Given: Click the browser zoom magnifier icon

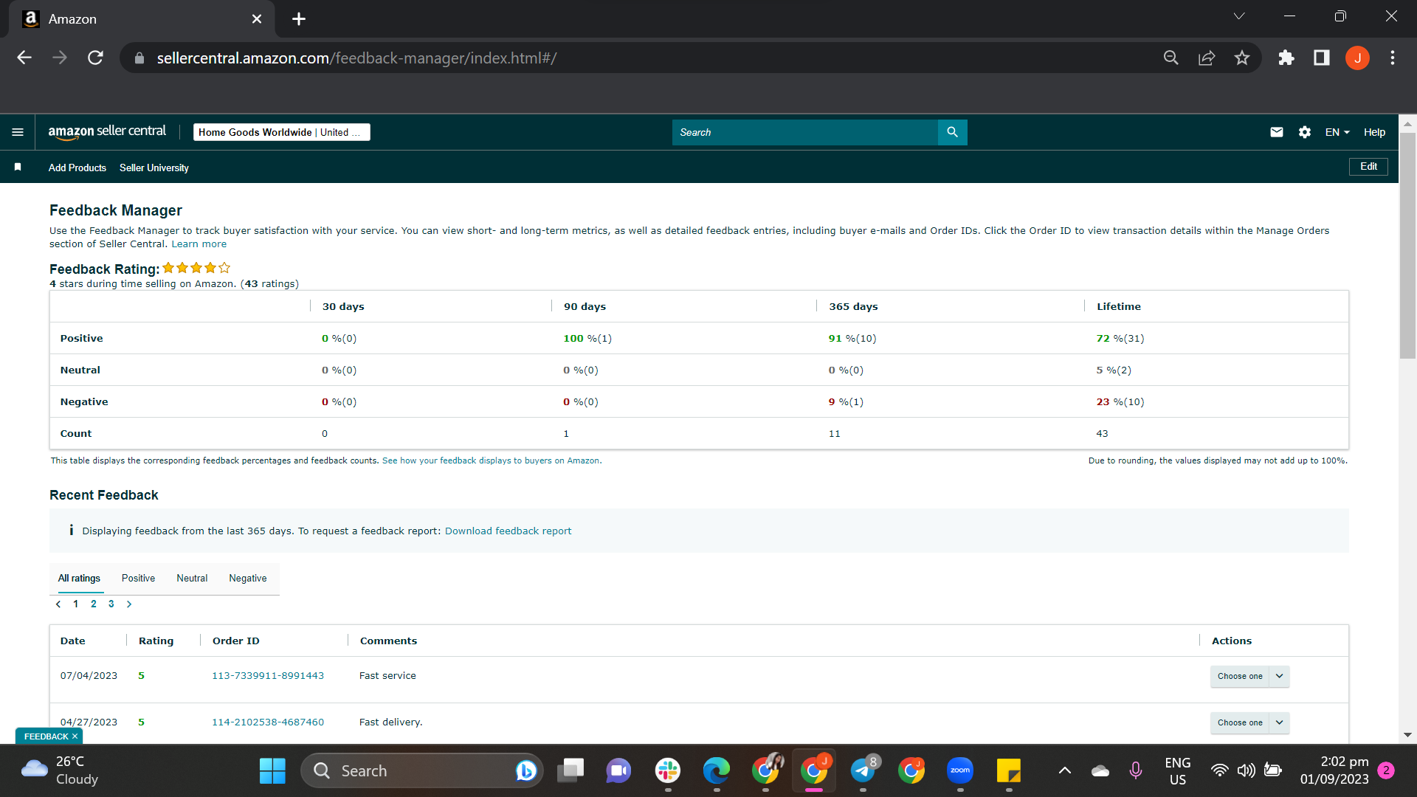Looking at the screenshot, I should pos(1171,58).
